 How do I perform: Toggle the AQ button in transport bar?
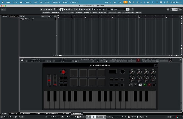(22, 117)
